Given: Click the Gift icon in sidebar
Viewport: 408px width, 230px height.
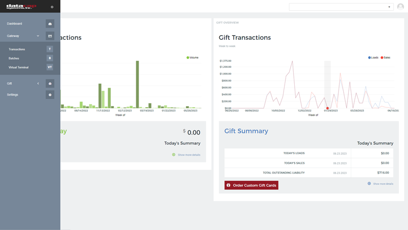Looking at the screenshot, I should [50, 84].
